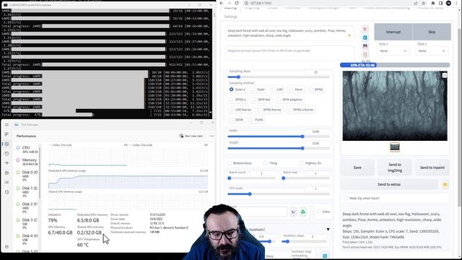This screenshot has height=260, width=462.
Task: Enable Tiling checkbox
Action: (x=266, y=163)
